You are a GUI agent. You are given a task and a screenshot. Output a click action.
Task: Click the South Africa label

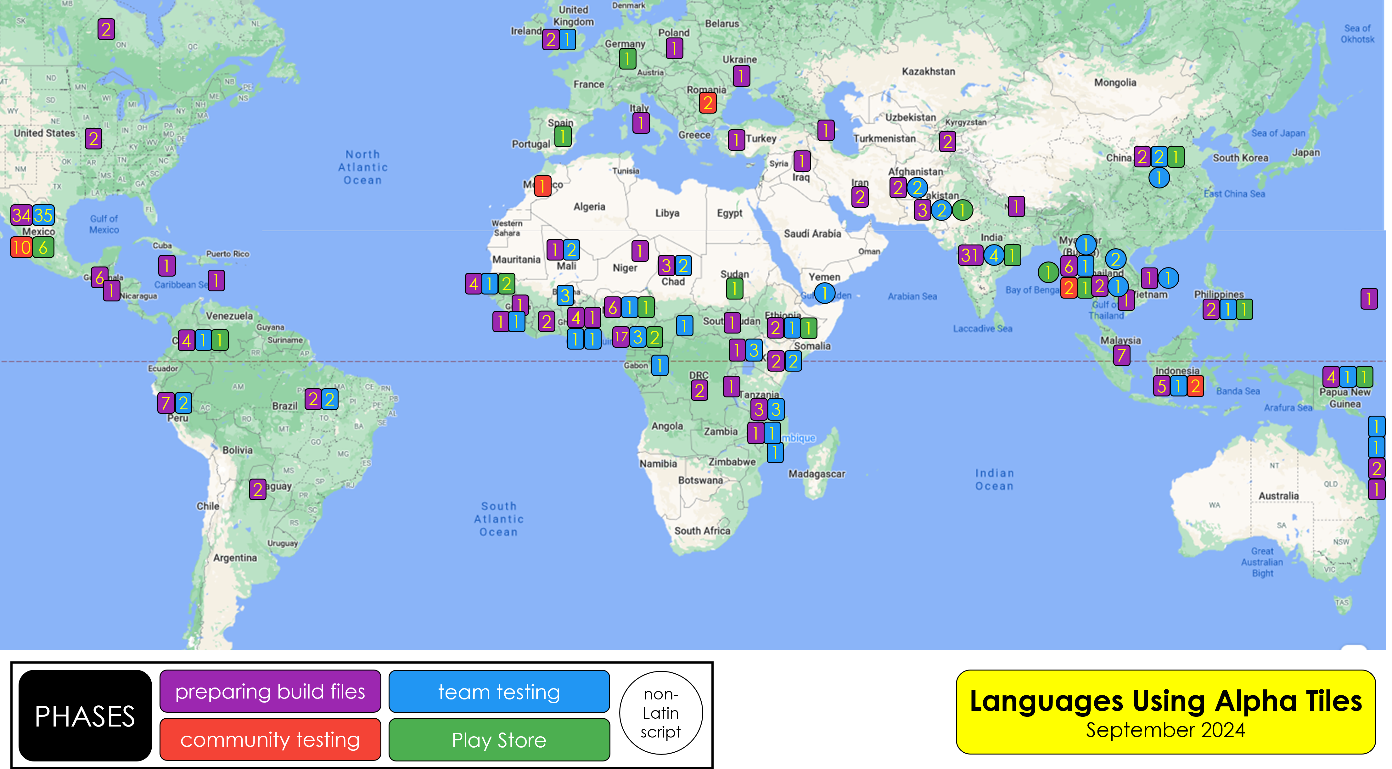click(702, 531)
